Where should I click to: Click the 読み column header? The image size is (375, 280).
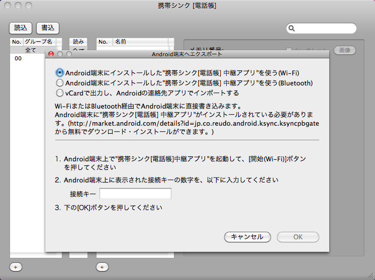click(79, 42)
